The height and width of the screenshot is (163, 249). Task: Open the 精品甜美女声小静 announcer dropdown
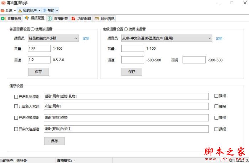(53, 38)
